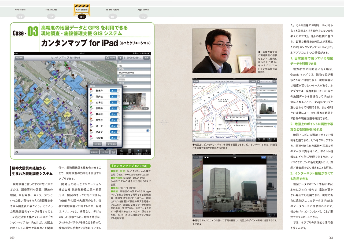Go to the To The Future 04 tab

(112, 13)
